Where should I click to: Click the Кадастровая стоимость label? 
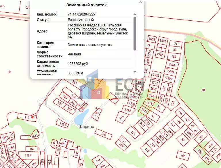coord(48,63)
